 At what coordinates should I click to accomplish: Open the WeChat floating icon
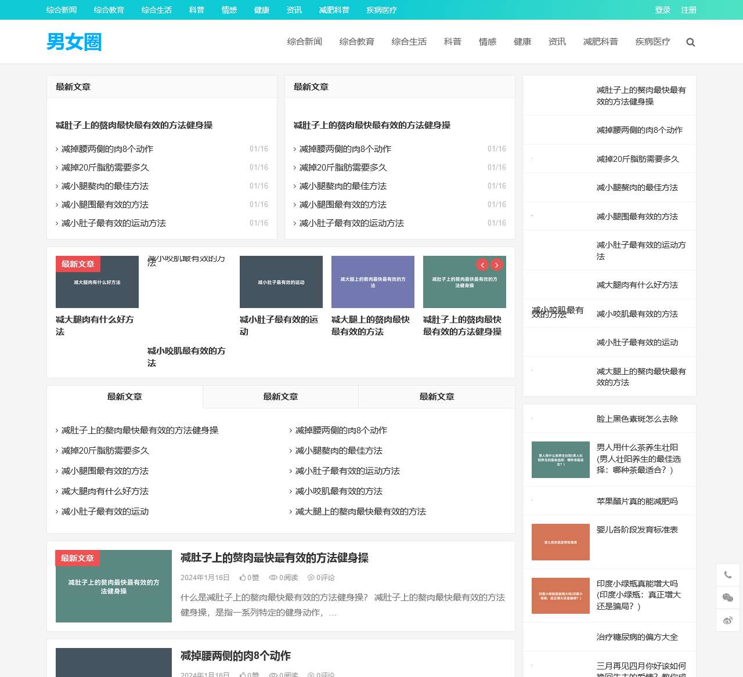tap(728, 598)
